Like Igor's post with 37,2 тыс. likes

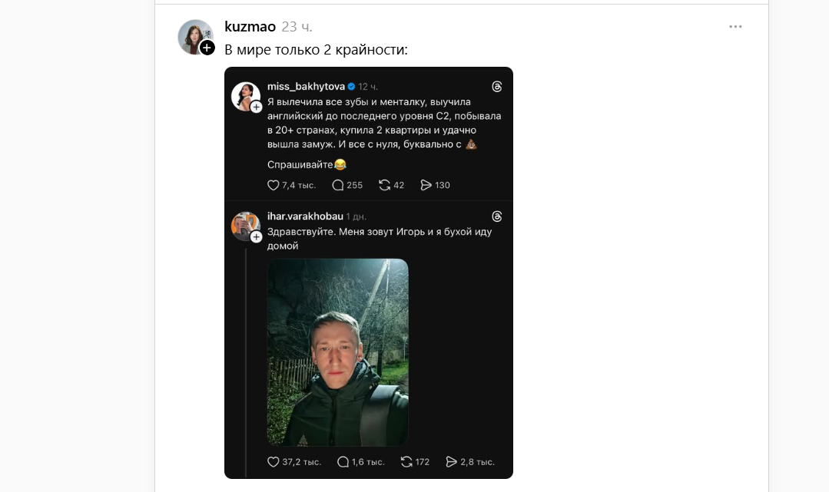click(273, 462)
